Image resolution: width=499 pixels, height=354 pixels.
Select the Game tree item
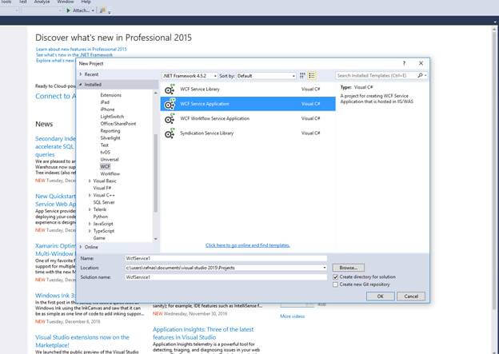click(x=99, y=238)
